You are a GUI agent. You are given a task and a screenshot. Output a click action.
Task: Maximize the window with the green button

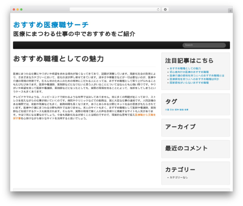coord(21,10)
